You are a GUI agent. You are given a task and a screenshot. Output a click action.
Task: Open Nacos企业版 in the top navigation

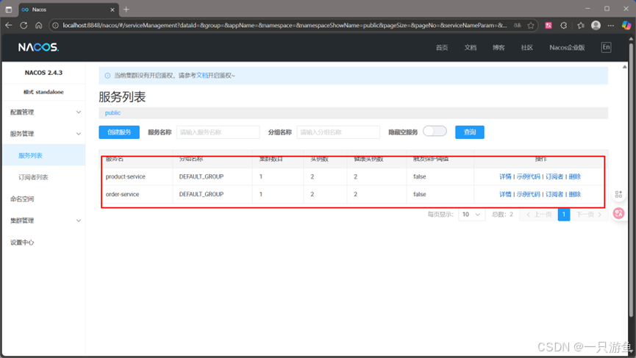567,48
